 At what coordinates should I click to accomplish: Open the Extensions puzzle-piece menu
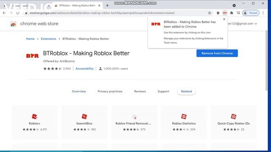click(232, 13)
